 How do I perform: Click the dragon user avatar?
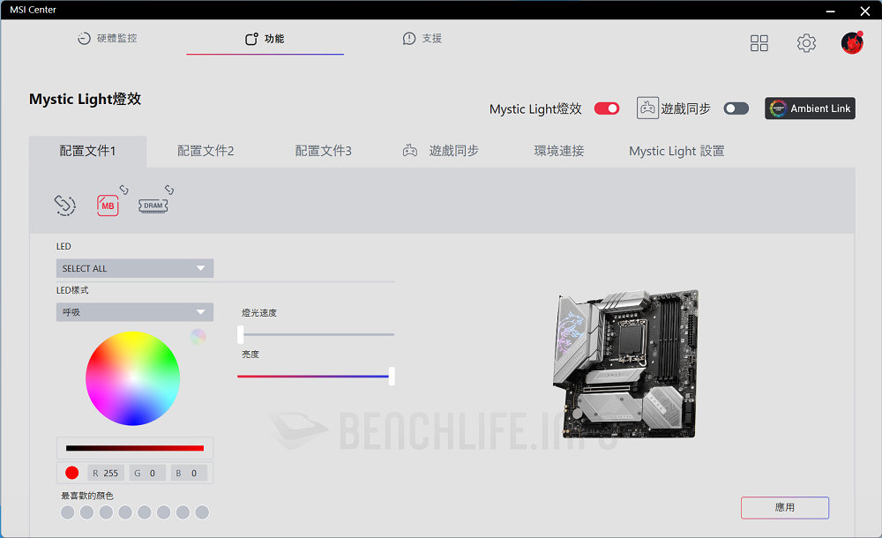point(852,42)
